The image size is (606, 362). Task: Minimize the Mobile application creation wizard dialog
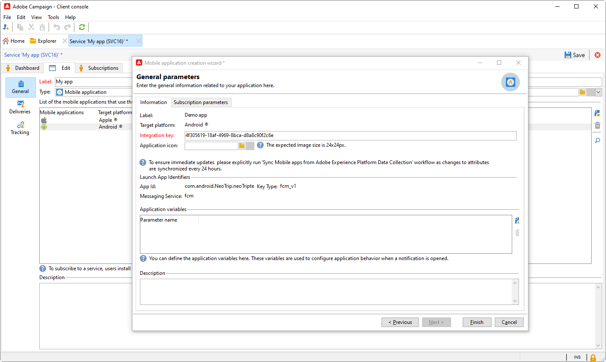tap(480, 63)
